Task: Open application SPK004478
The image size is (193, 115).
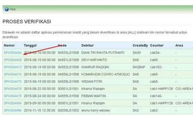Action: [x=13, y=89]
